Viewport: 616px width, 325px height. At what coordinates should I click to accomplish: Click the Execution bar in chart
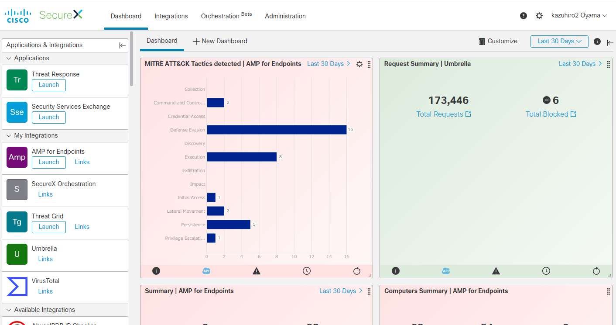242,157
